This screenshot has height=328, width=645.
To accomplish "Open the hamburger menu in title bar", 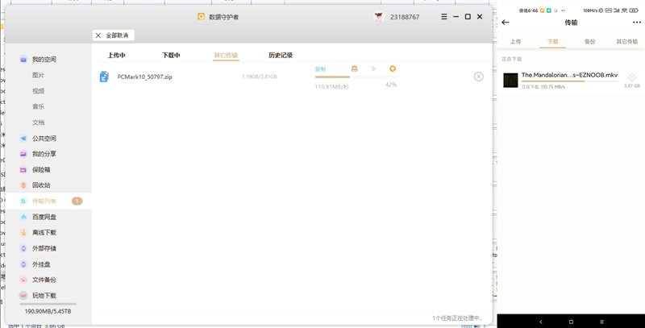I will [443, 16].
